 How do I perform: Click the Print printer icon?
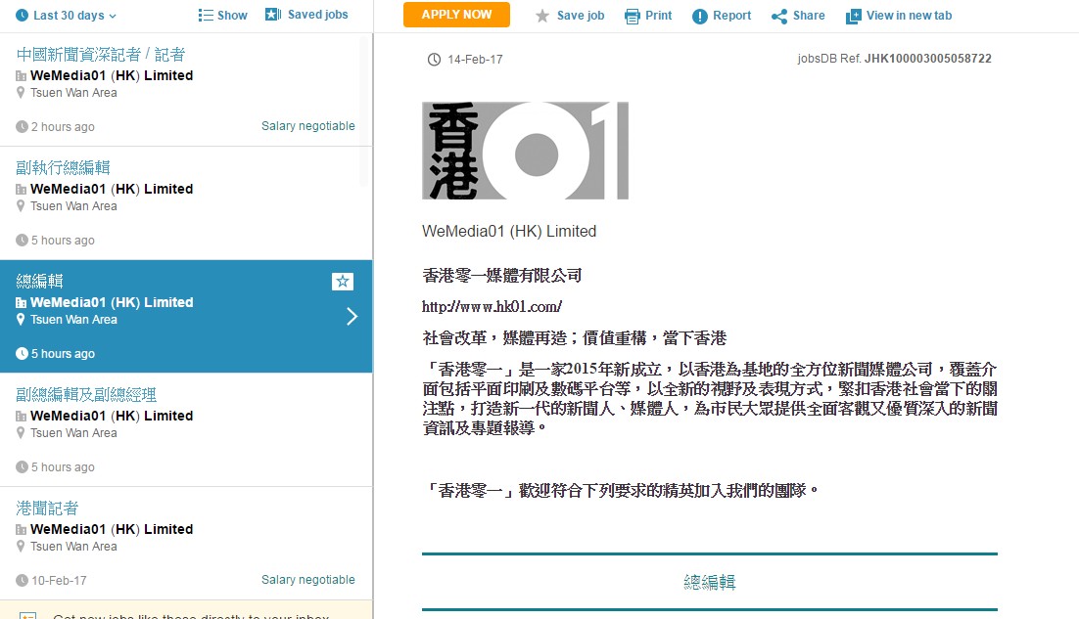point(632,16)
